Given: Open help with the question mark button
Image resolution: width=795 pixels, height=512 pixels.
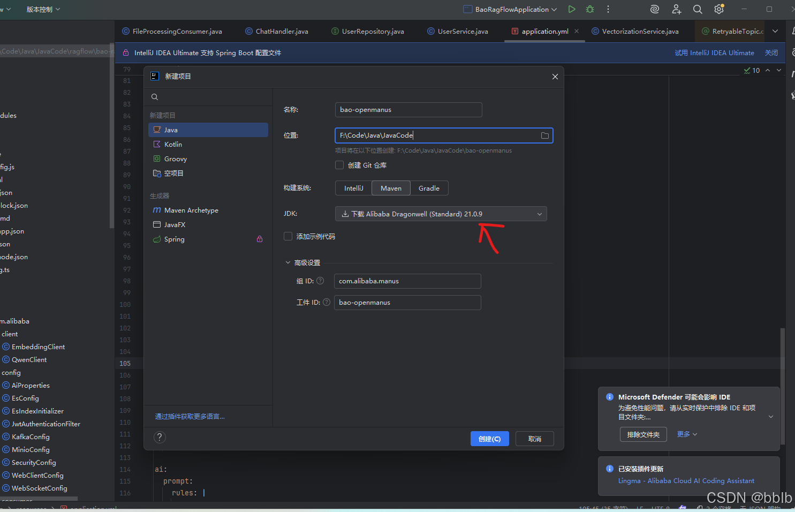Looking at the screenshot, I should point(160,437).
